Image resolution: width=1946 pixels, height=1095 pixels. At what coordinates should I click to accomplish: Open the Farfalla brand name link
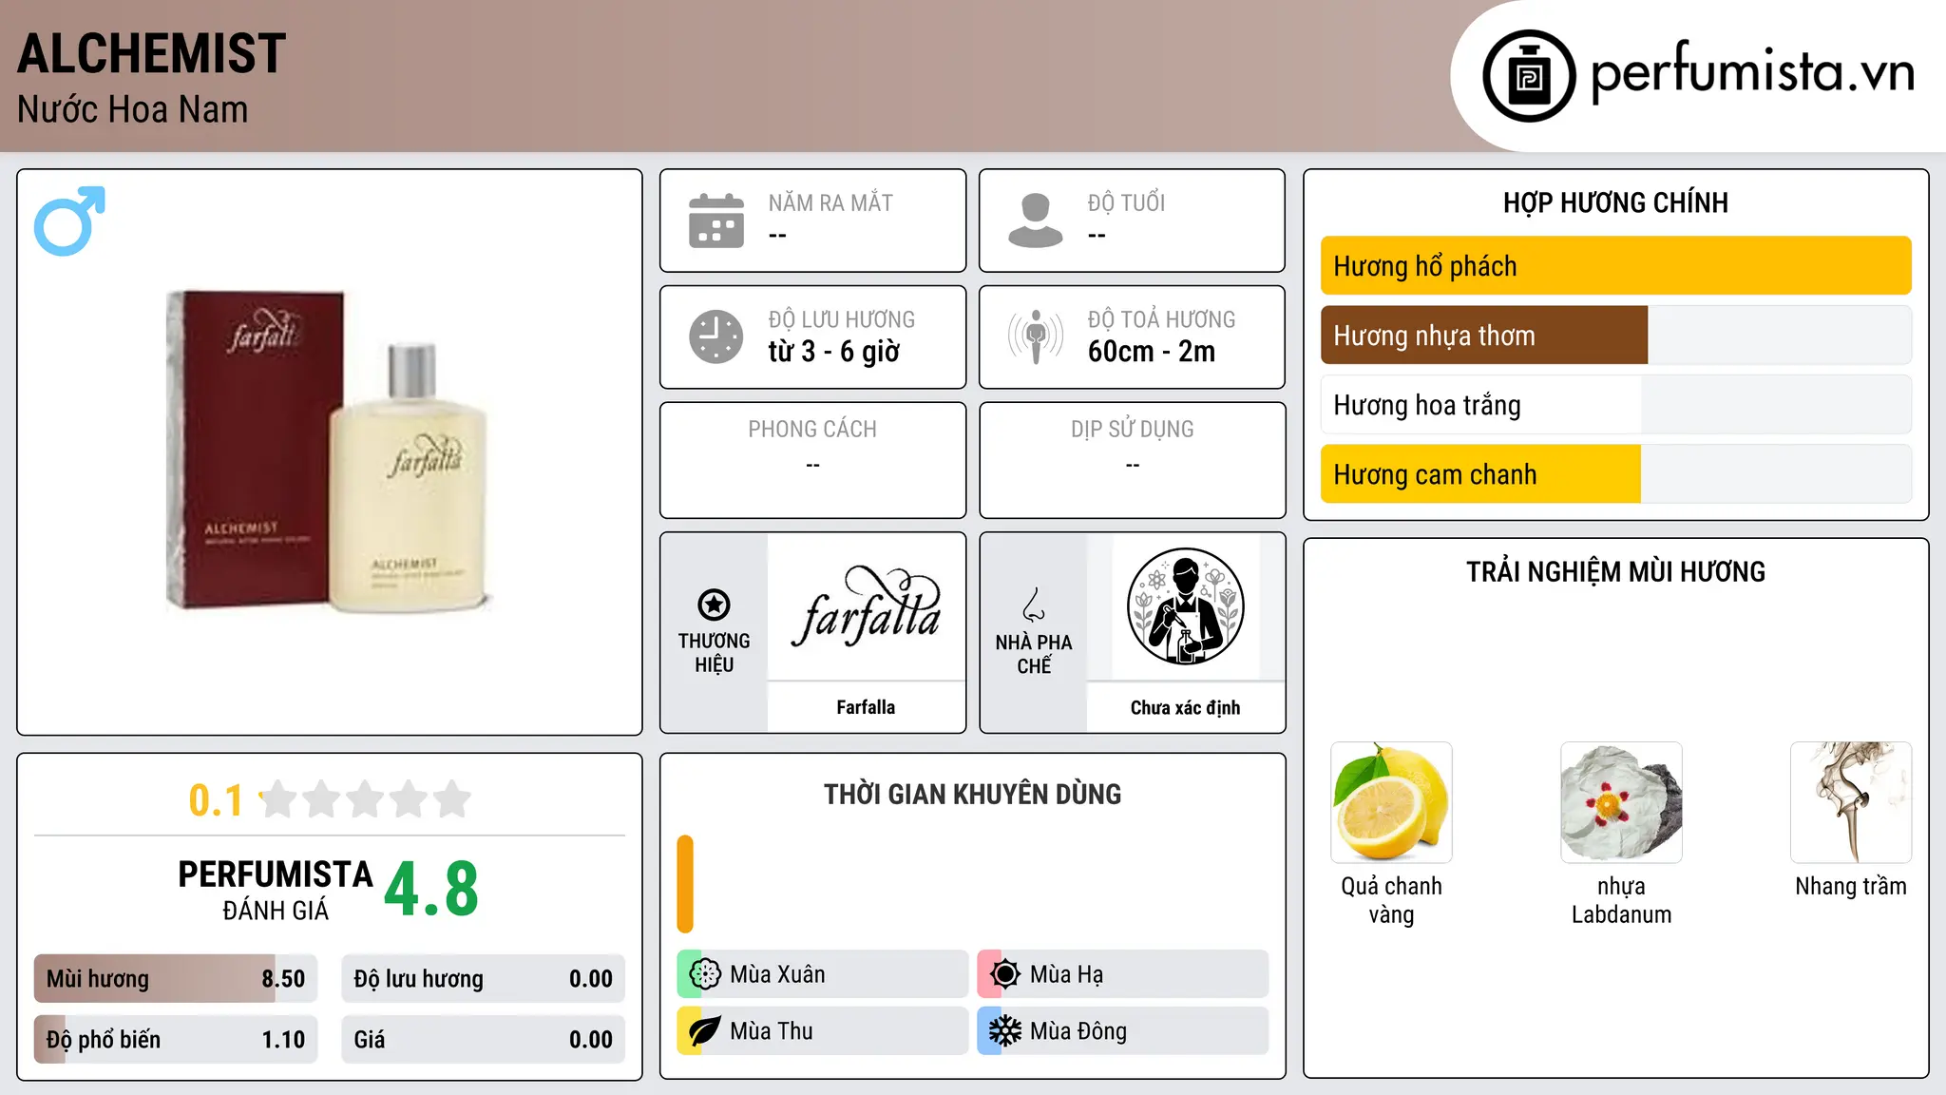click(x=866, y=707)
